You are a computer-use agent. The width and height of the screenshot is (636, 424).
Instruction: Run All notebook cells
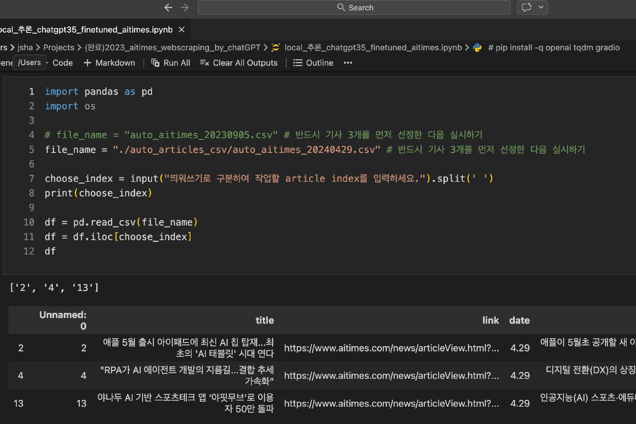(171, 63)
